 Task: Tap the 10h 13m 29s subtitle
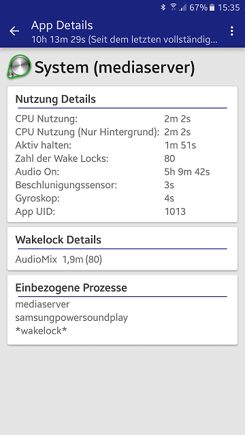tap(125, 39)
